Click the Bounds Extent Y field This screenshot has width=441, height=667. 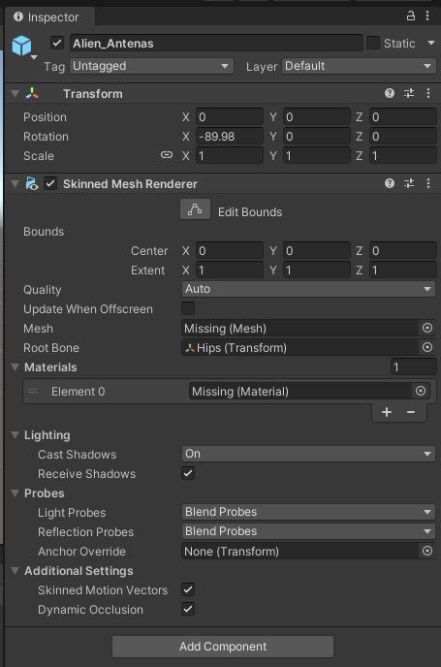317,270
